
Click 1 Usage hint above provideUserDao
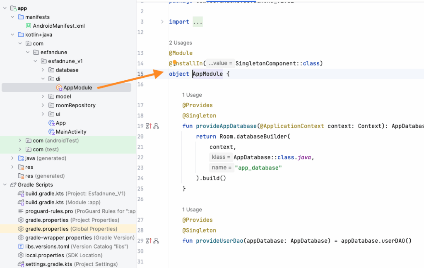tap(192, 210)
